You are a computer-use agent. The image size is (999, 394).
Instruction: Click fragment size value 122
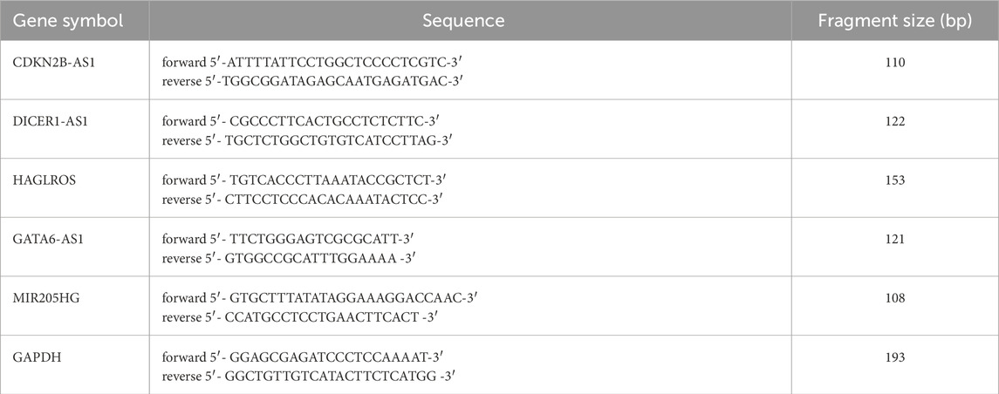[x=894, y=121]
